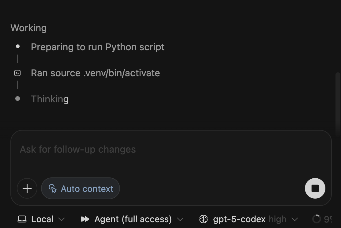Click the laptop icon next to Local
The image size is (341, 228).
tap(22, 219)
